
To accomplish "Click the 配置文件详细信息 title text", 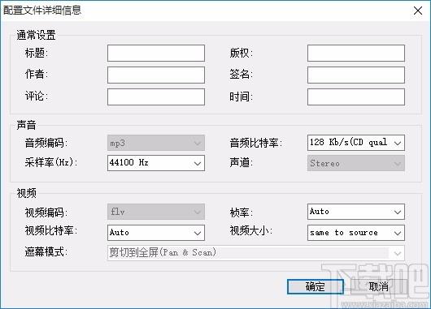I will click(42, 11).
